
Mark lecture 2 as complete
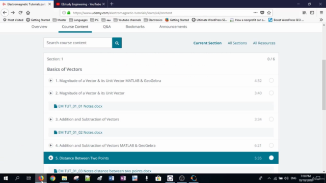click(271, 93)
